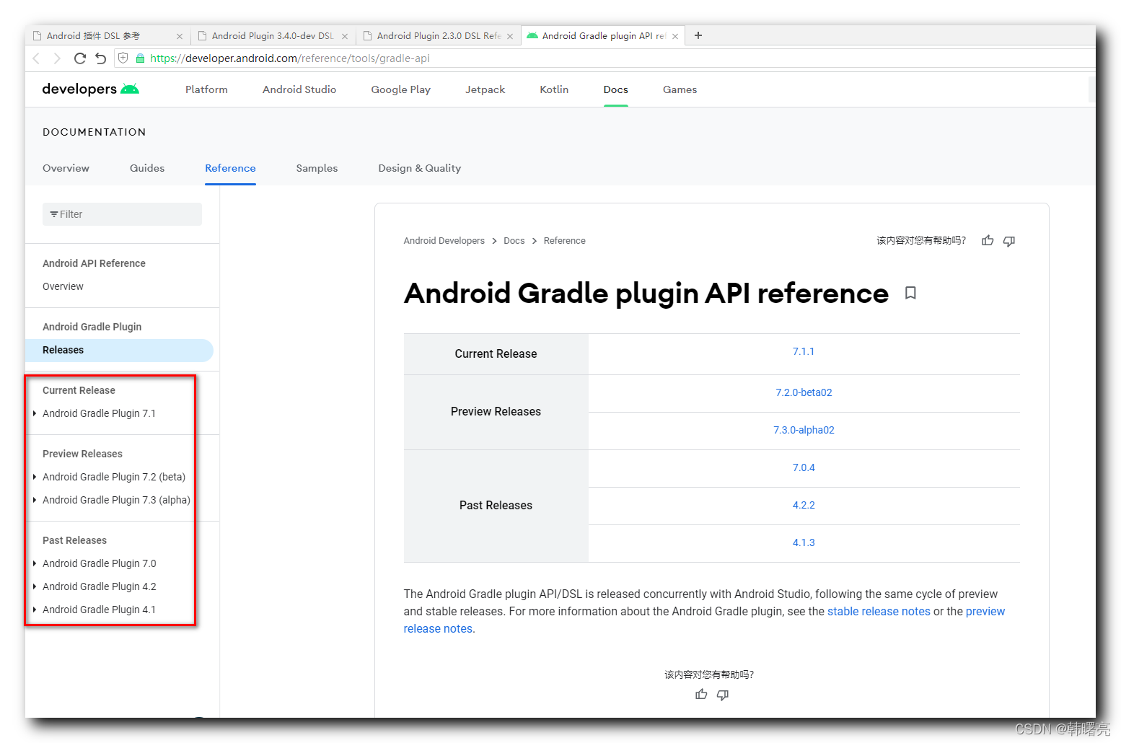
Task: Click the top thumbs-down feedback icon
Action: point(1009,241)
